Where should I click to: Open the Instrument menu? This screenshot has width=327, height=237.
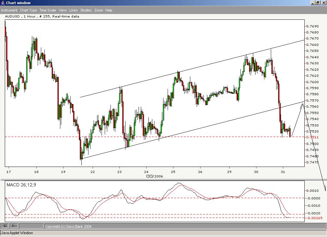coord(10,10)
